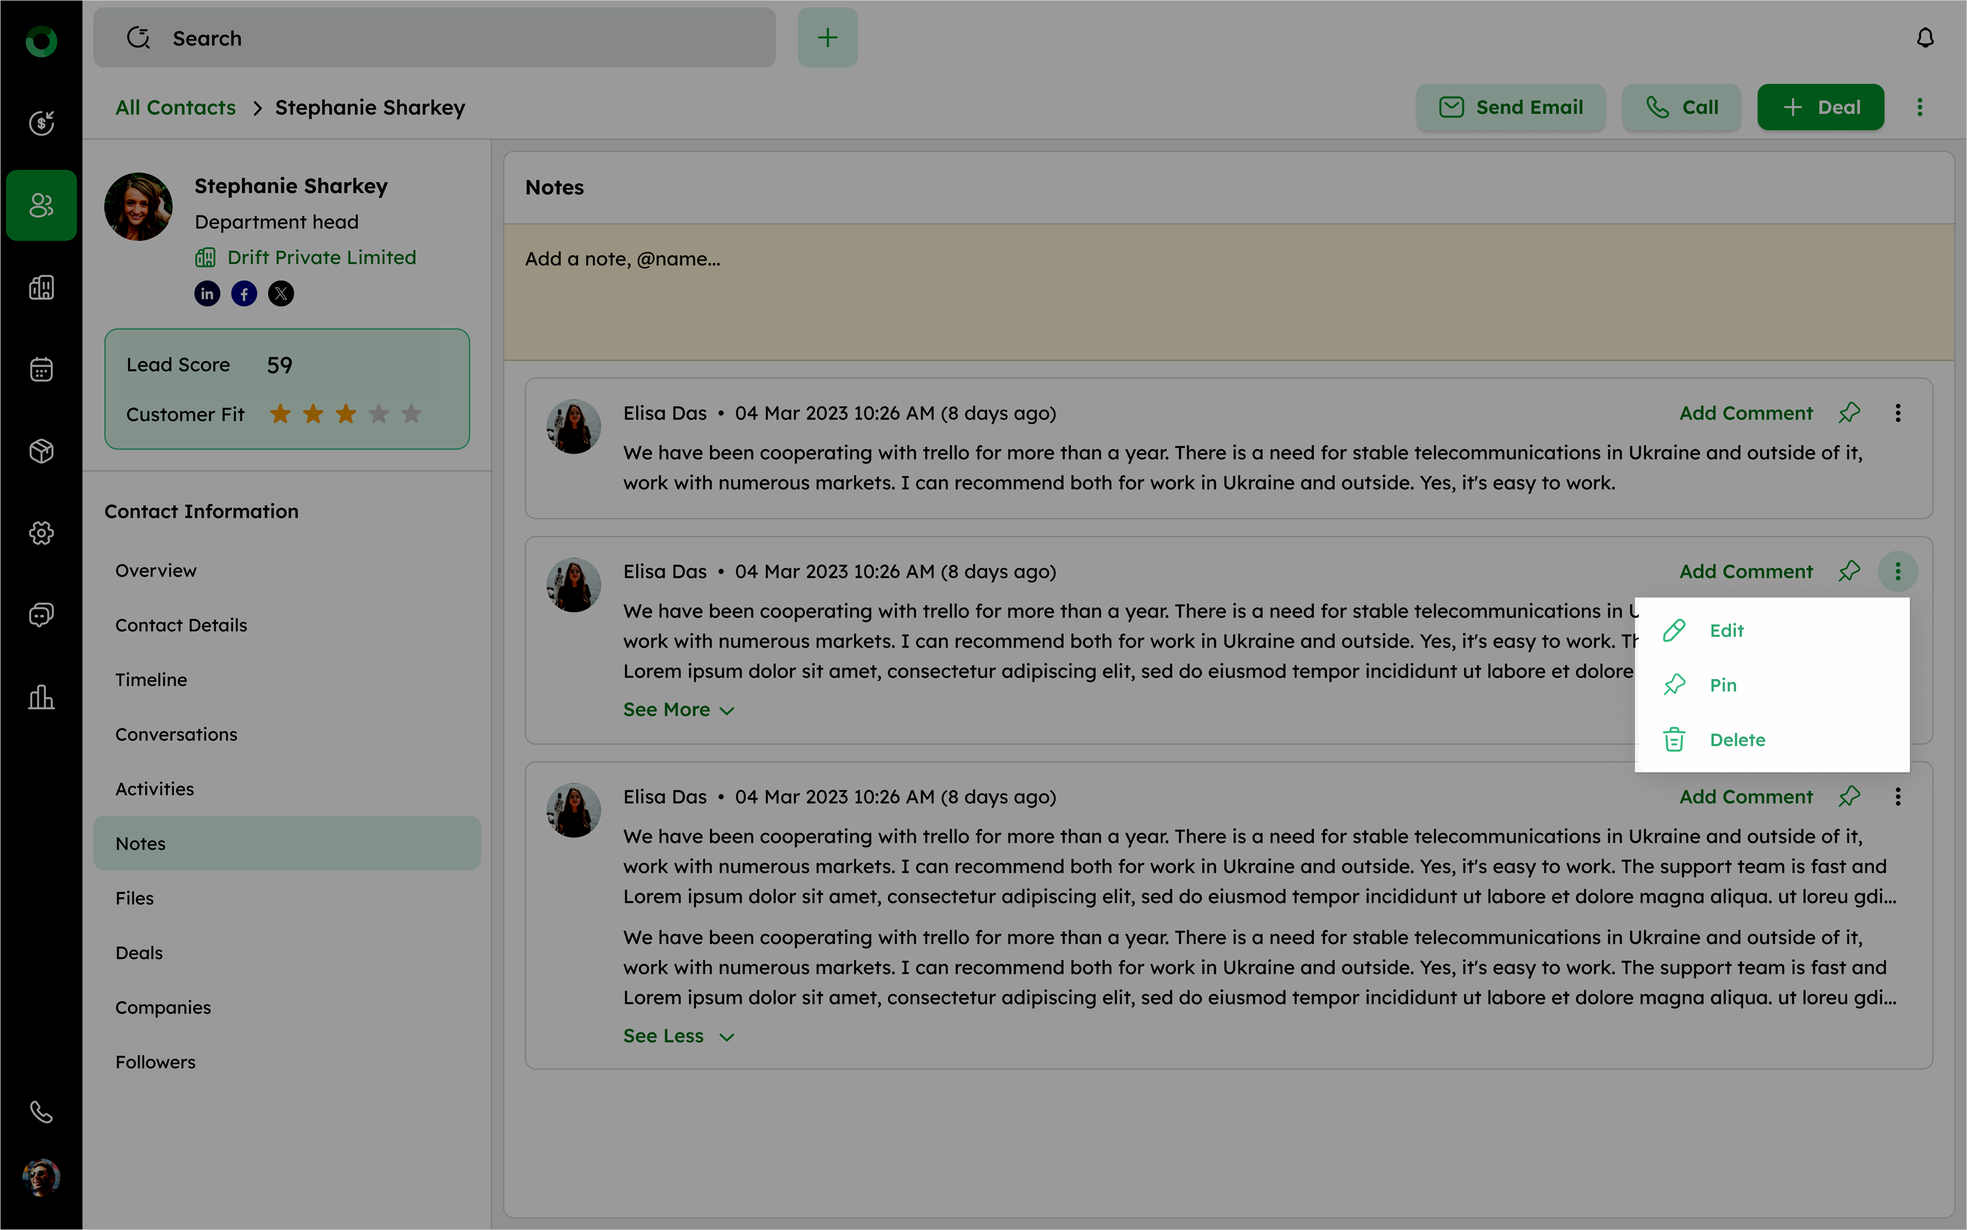The height and width of the screenshot is (1230, 1967).
Task: Set Customer Fit to the fourth star
Action: [x=379, y=414]
